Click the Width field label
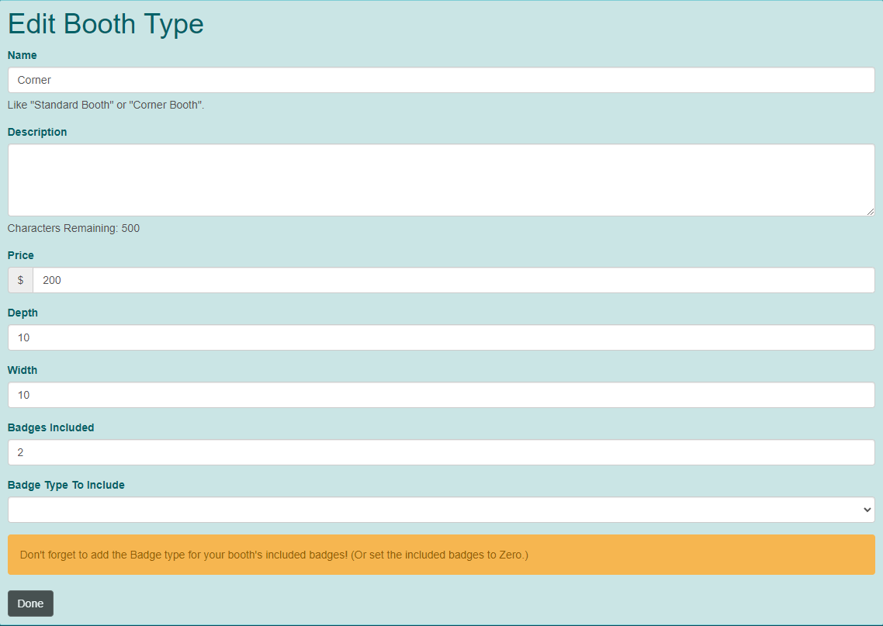Viewport: 883px width, 626px height. pyautogui.click(x=23, y=370)
